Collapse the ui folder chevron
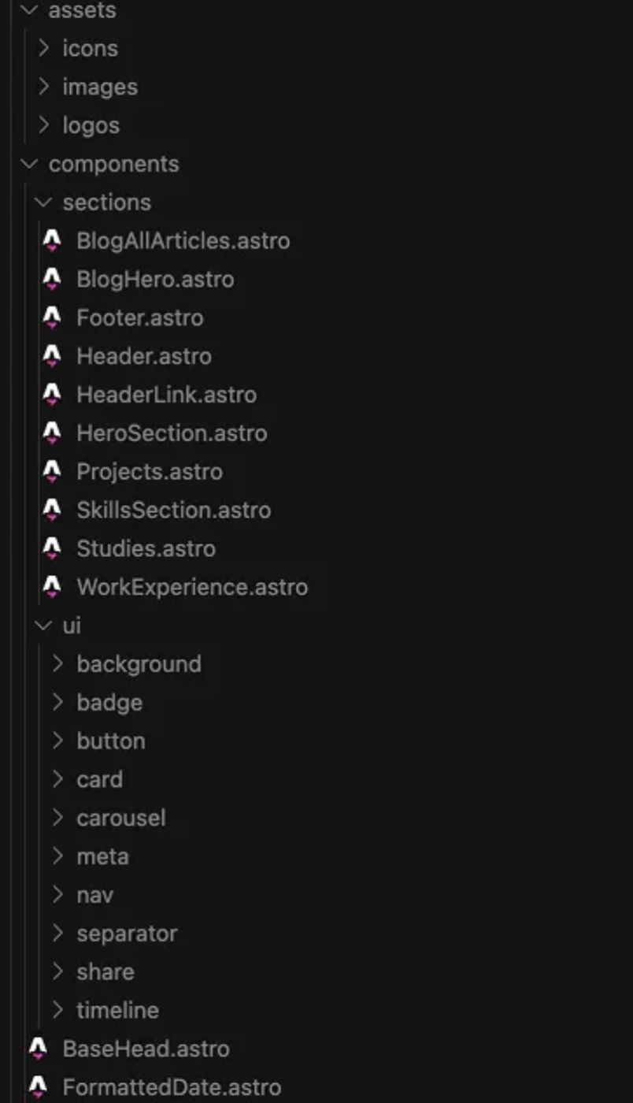633x1103 pixels. [x=44, y=626]
